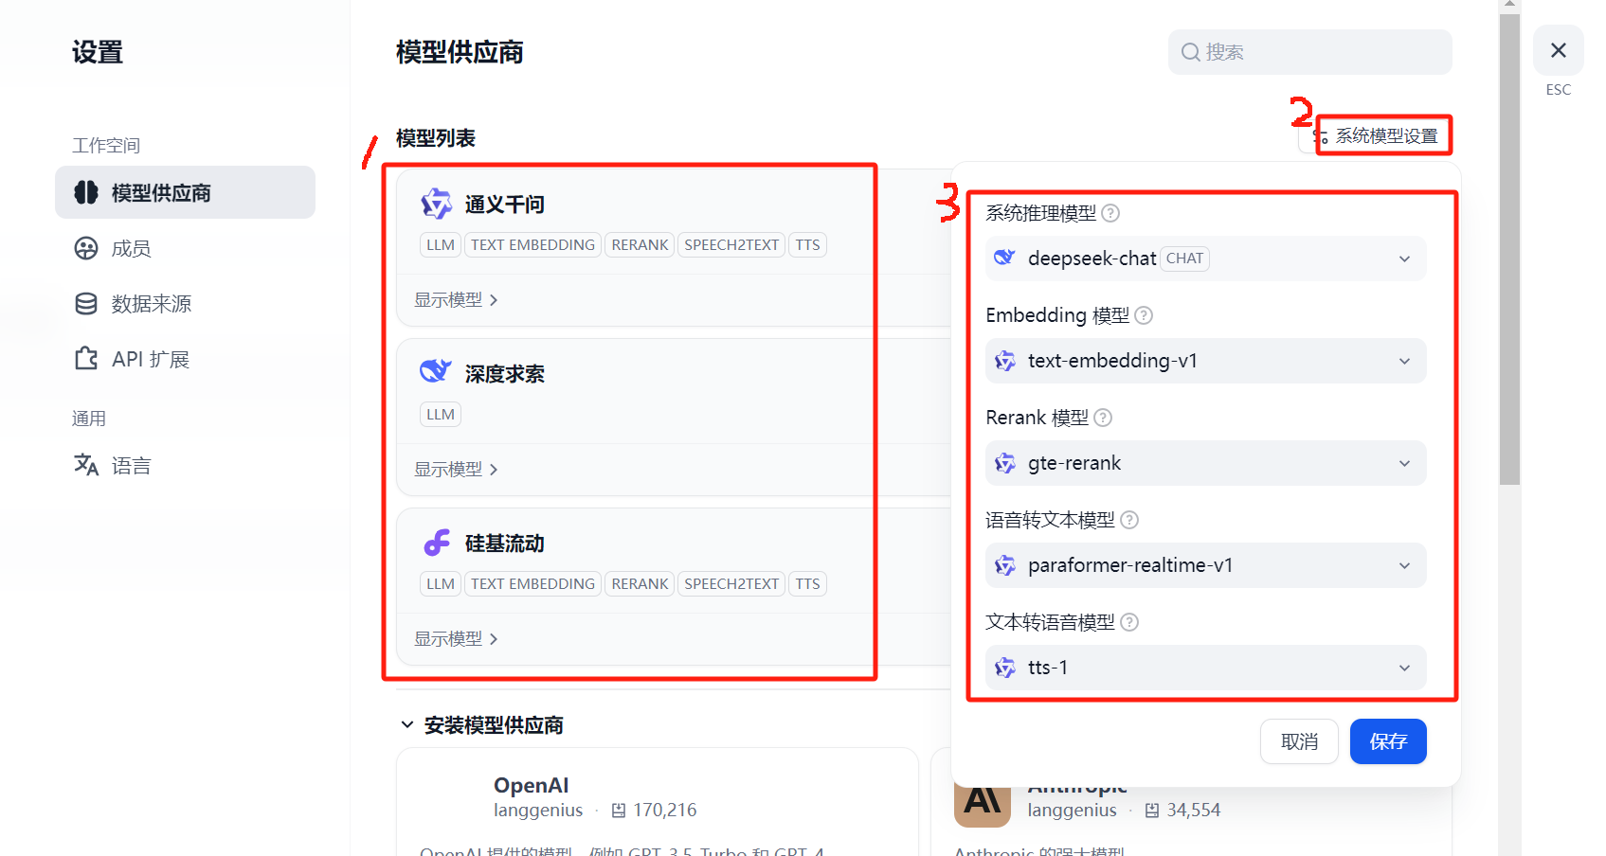Screen dimensions: 1606x856
Task: Collapse the 安装模型供应商 section
Action: click(x=407, y=724)
